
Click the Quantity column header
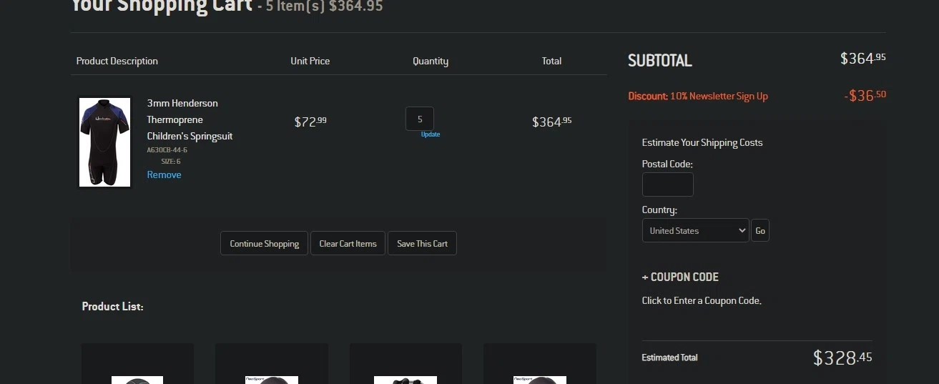pos(431,61)
